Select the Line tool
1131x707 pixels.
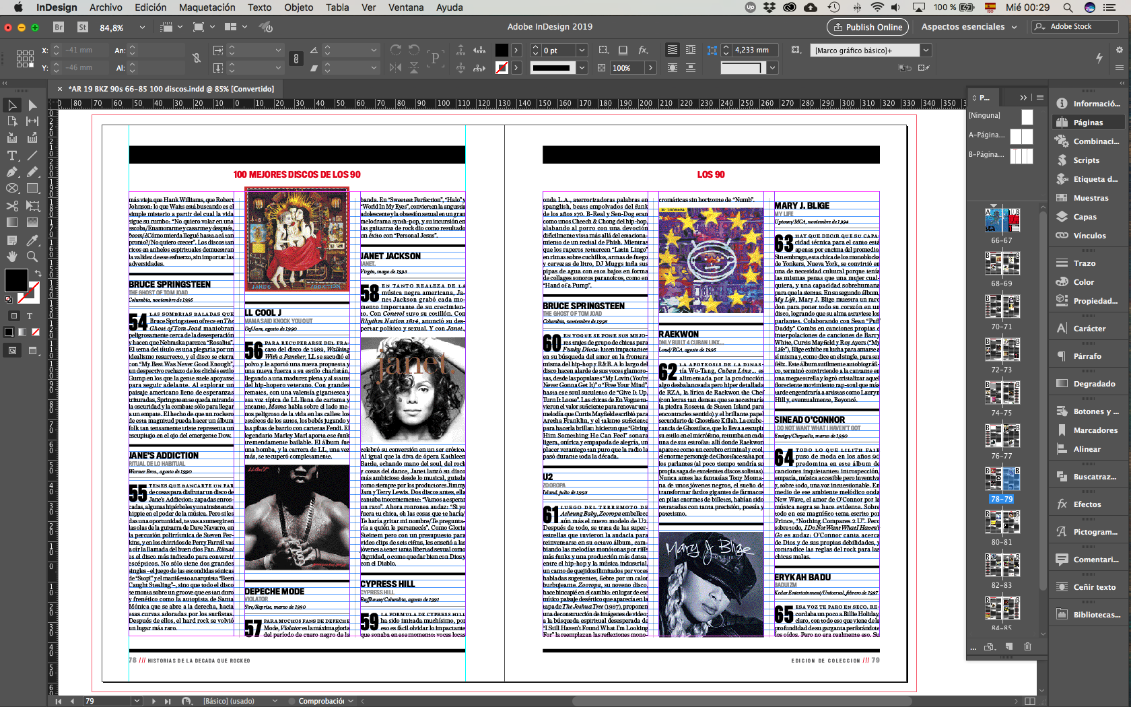coord(32,156)
